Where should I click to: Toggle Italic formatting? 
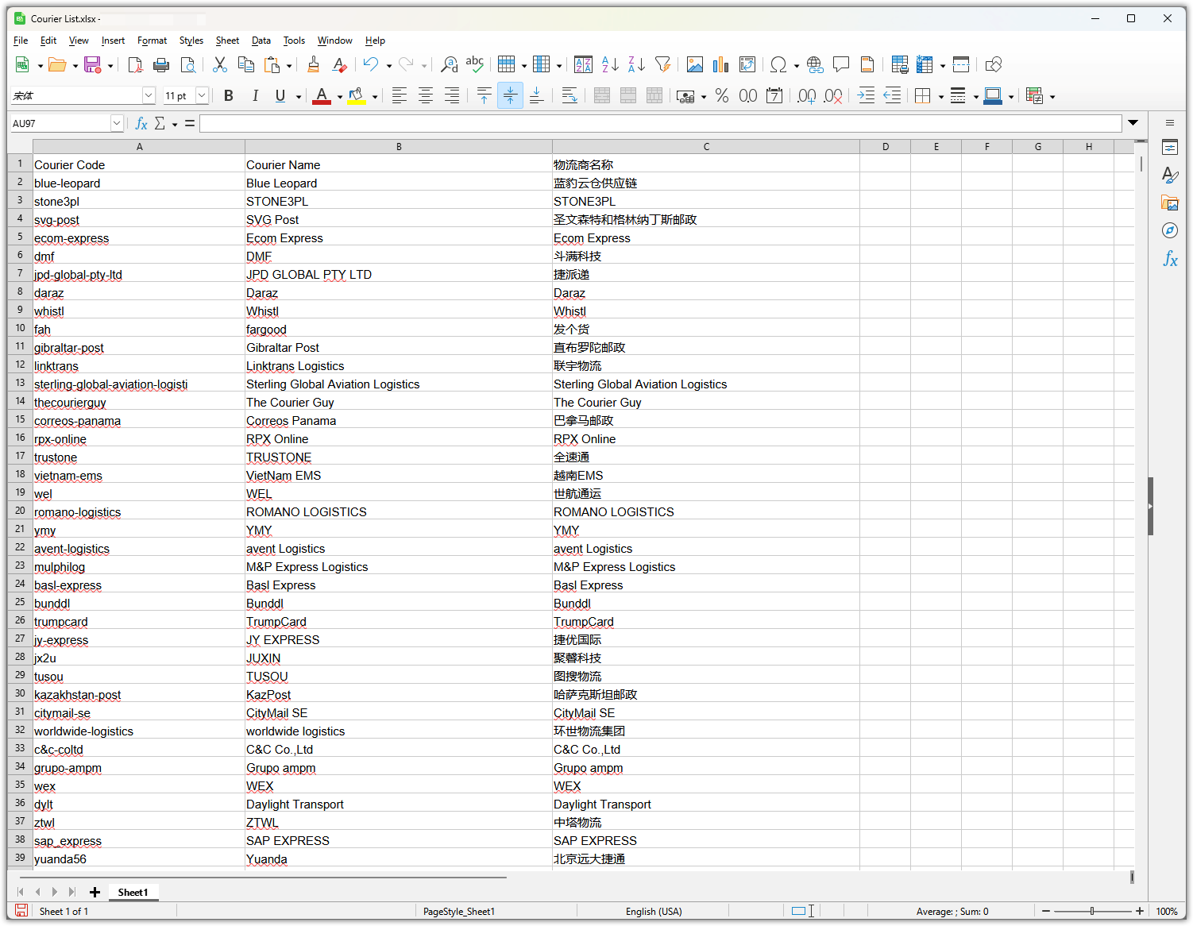coord(255,96)
